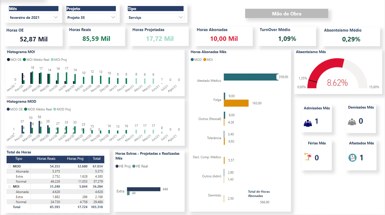
Task: Click the table cell 24.730
Action: pyautogui.click(x=55, y=202)
